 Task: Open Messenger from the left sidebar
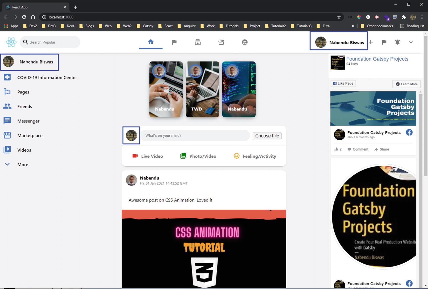(x=28, y=121)
